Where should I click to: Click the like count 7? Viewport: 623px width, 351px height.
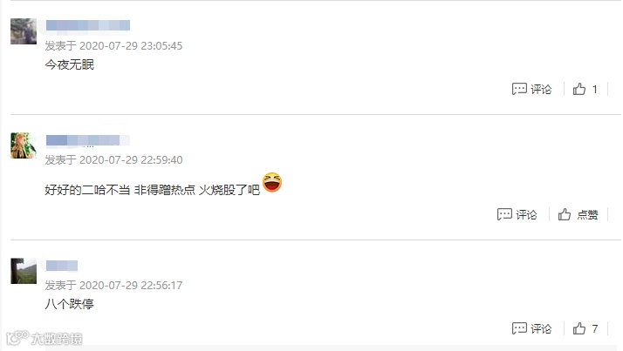tap(594, 328)
